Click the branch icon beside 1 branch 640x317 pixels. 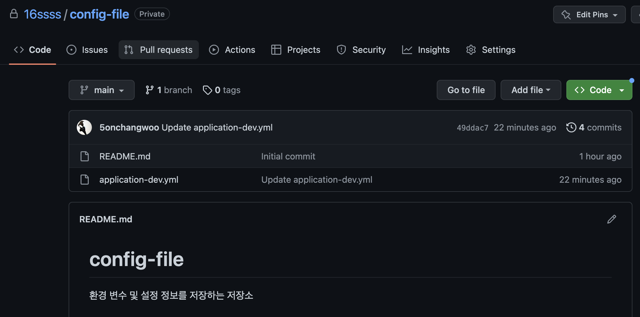coord(149,90)
